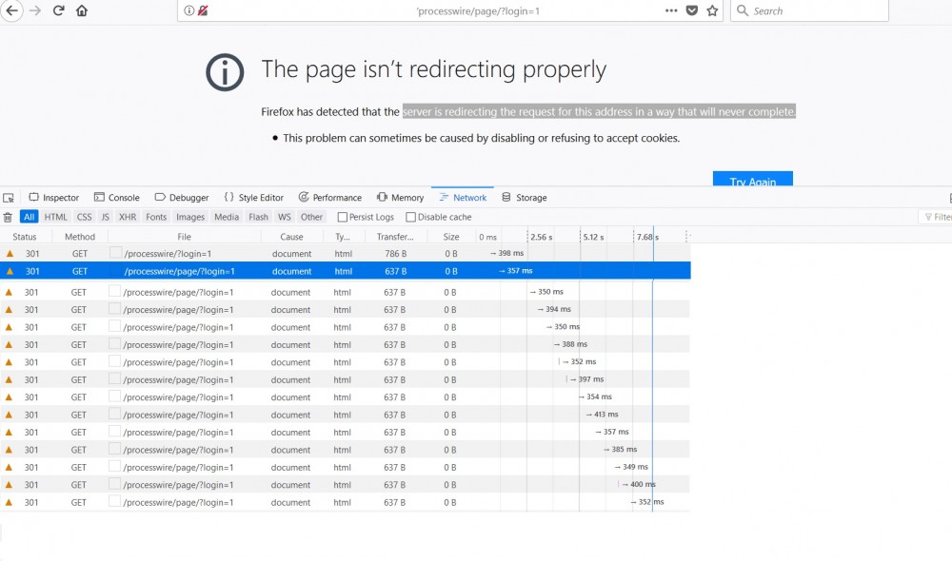This screenshot has width=952, height=561.
Task: Go to the home page icon
Action: 82,10
